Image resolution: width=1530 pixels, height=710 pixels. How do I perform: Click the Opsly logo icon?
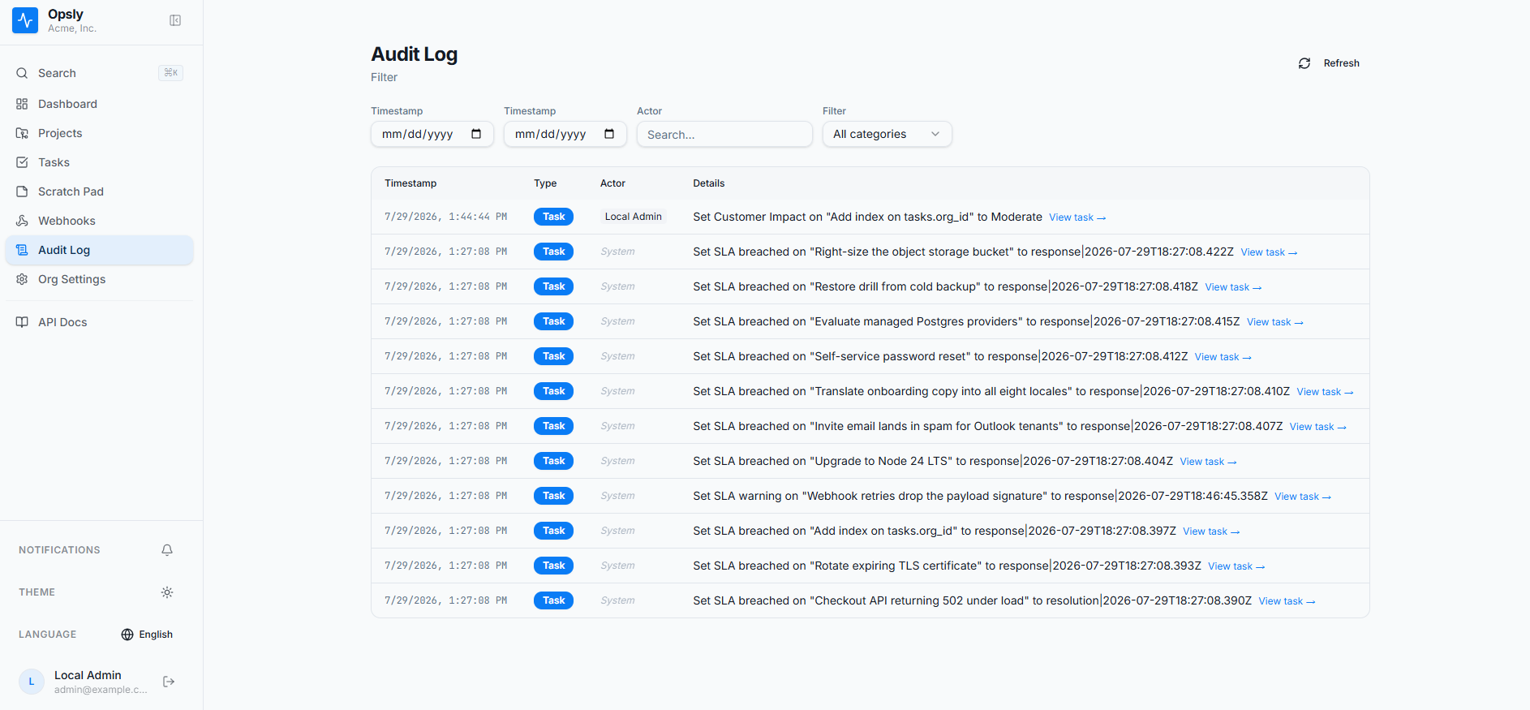25,20
